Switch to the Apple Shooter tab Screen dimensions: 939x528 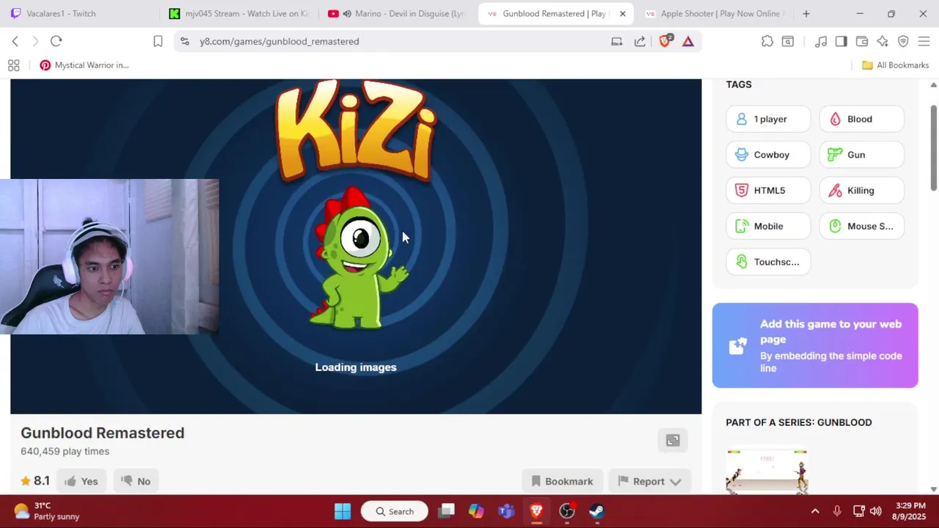tap(713, 13)
